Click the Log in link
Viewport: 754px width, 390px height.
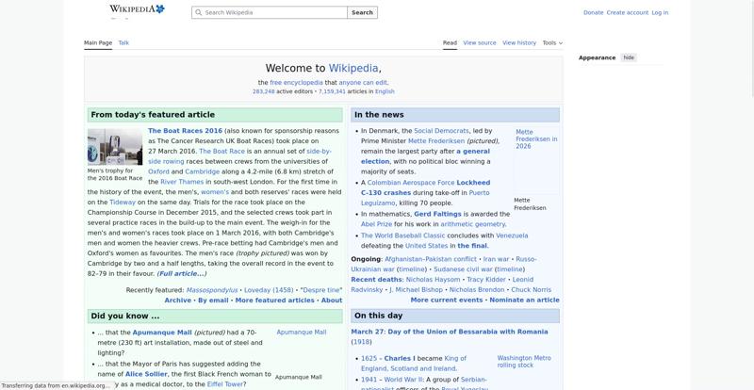[x=660, y=13]
